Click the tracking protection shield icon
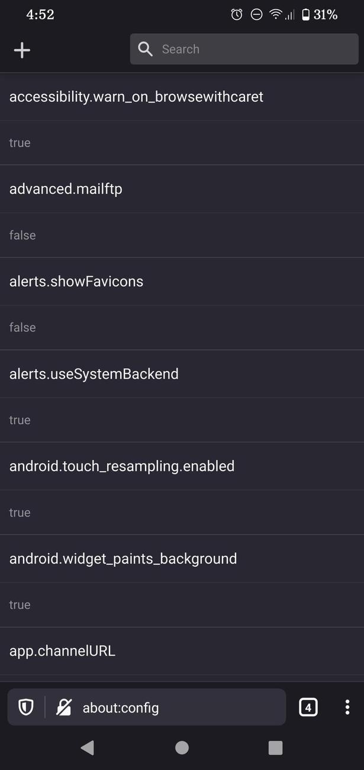Viewport: 364px width, 770px height. click(x=25, y=707)
